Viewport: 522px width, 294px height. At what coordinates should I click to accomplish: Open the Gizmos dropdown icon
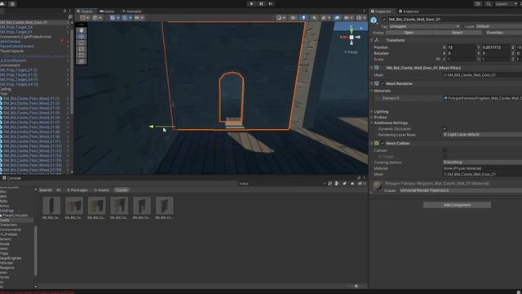[x=361, y=18]
